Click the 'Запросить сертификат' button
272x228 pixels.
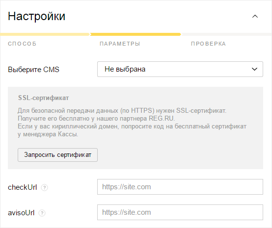(x=57, y=155)
